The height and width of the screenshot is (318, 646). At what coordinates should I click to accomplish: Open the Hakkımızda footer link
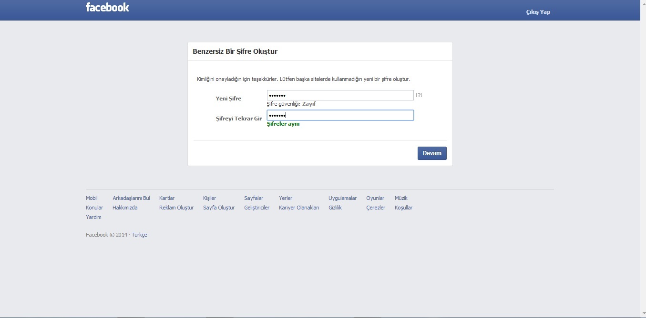[125, 208]
